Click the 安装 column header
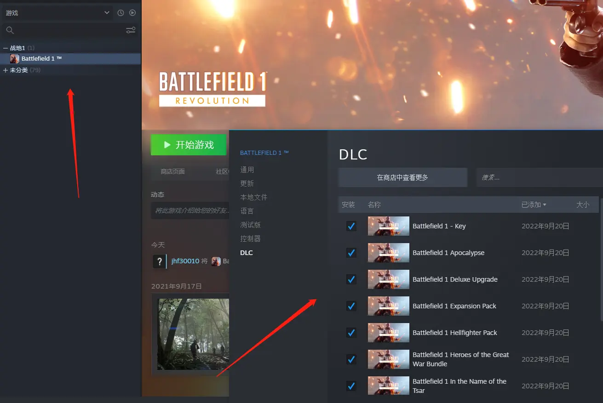The height and width of the screenshot is (403, 603). (348, 205)
